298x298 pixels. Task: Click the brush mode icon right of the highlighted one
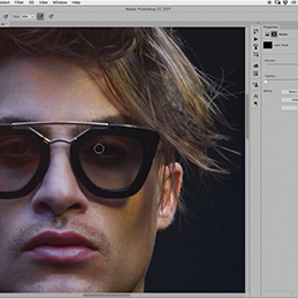click(51, 16)
